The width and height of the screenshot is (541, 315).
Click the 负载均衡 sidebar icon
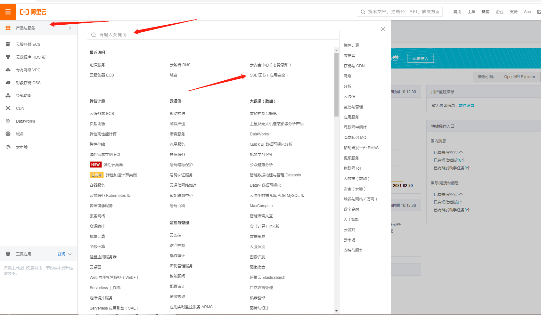coord(8,95)
